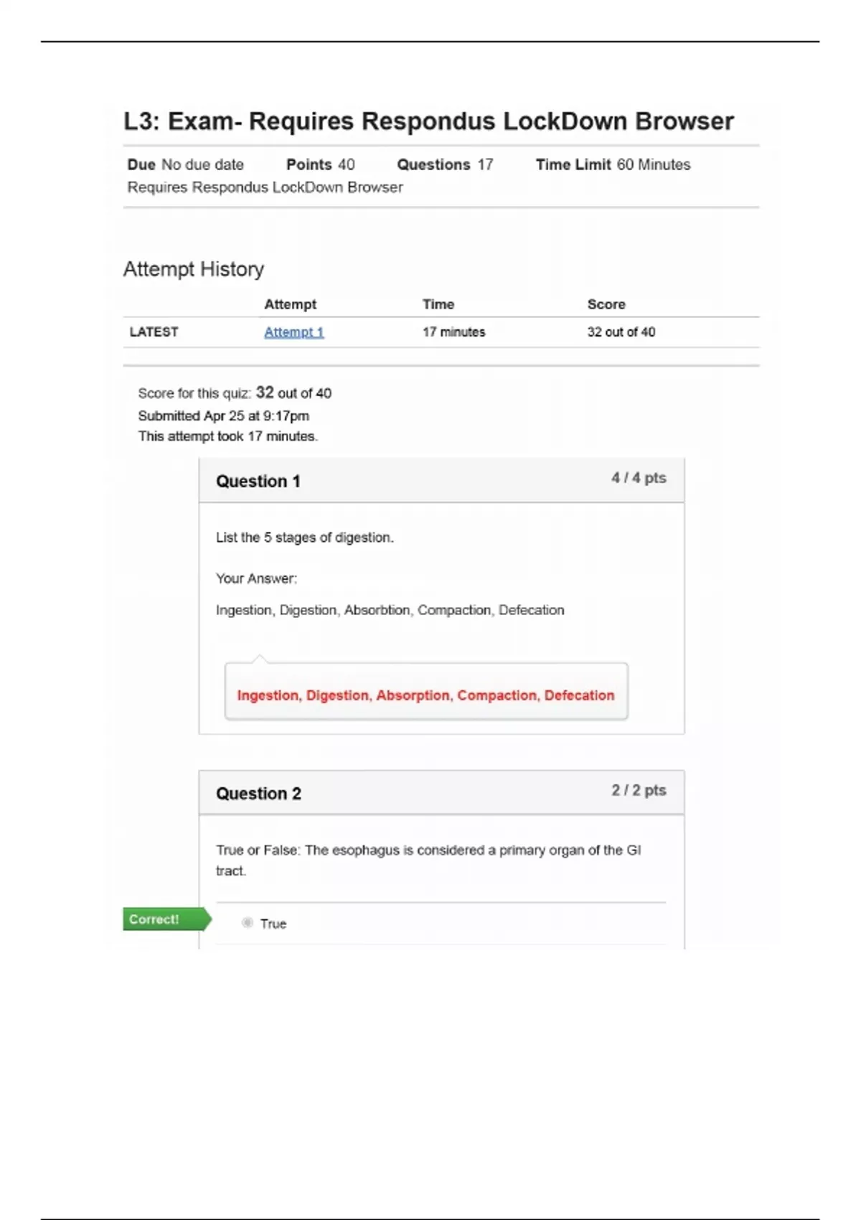The image size is (861, 1220).
Task: Click the exam title heading
Action: click(x=429, y=121)
